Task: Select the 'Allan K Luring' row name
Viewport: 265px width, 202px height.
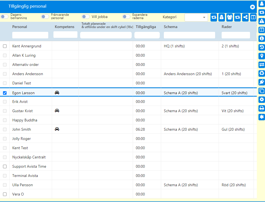Action: coord(24,55)
